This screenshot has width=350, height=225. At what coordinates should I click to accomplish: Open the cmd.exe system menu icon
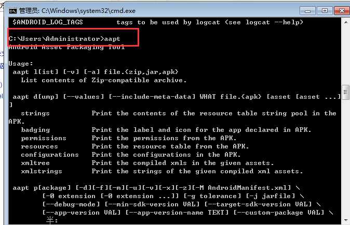13,11
